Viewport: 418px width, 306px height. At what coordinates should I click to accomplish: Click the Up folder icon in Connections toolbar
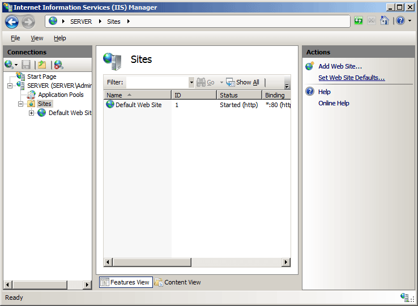[41, 65]
